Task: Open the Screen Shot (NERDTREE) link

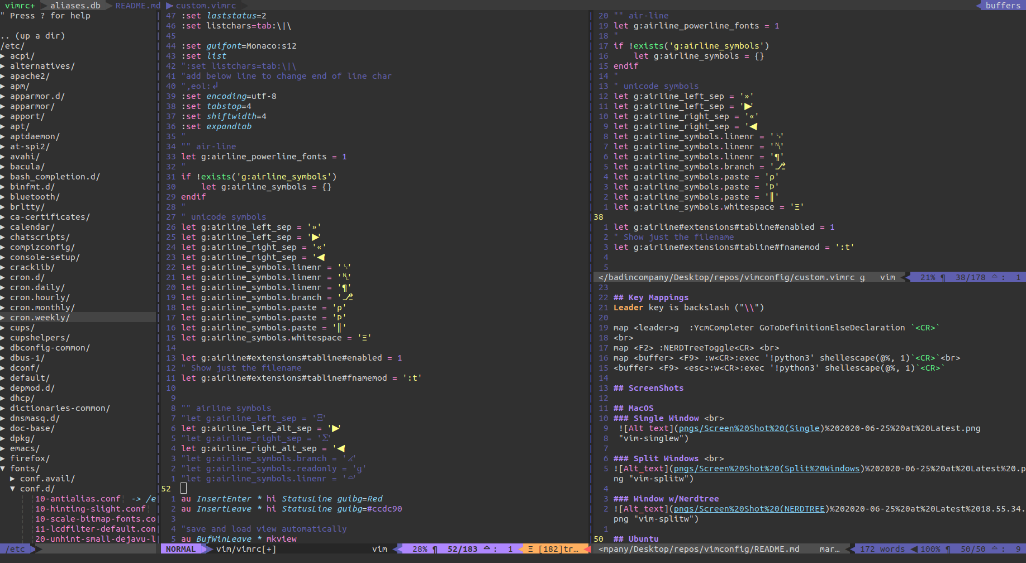Action: pos(749,509)
